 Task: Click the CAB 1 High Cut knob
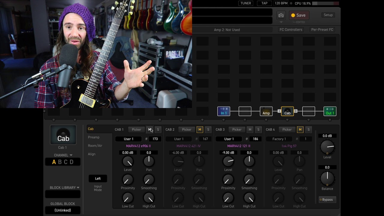[149, 198]
